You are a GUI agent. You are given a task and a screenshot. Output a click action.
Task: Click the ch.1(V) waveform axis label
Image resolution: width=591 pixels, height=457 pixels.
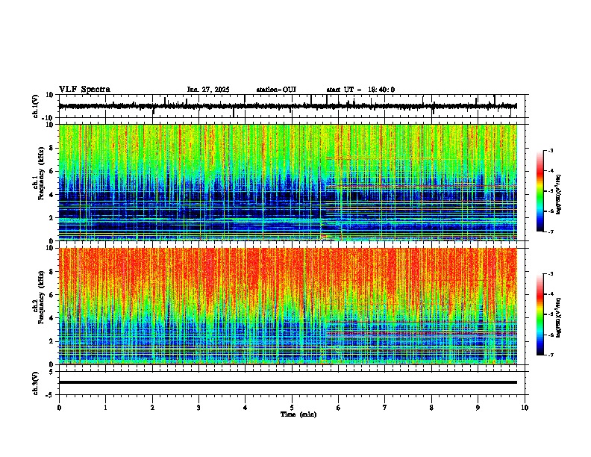click(x=36, y=106)
